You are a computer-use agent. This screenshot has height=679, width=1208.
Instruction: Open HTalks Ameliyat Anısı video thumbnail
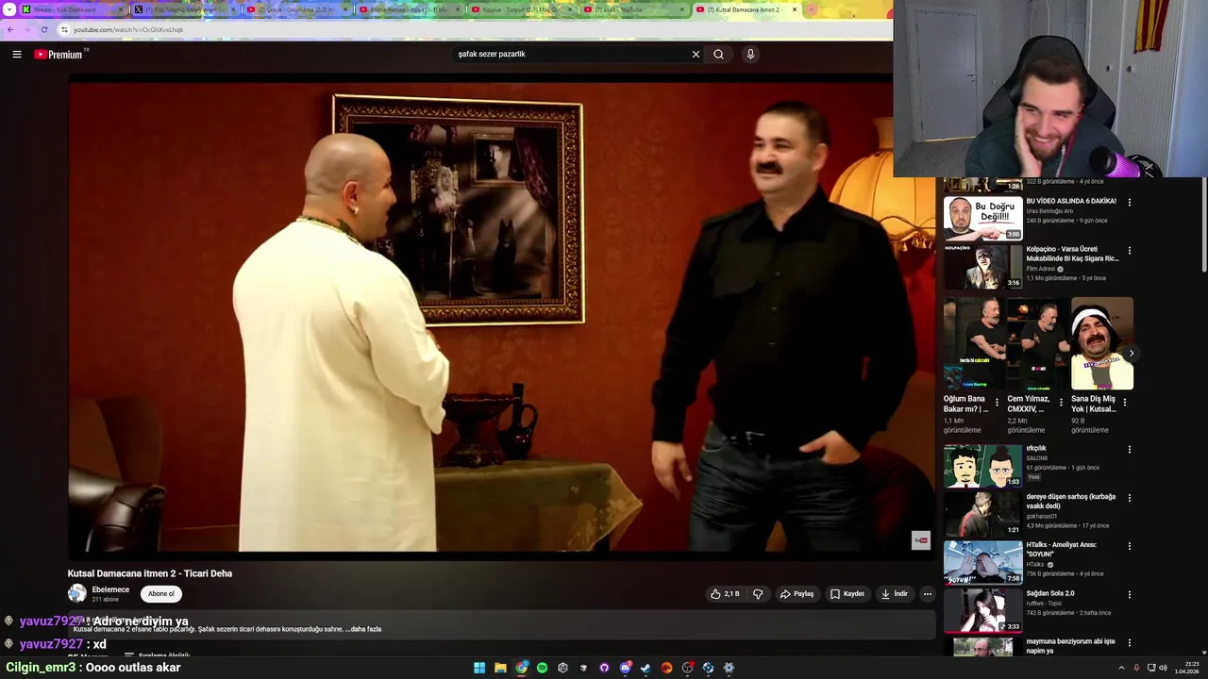click(982, 563)
